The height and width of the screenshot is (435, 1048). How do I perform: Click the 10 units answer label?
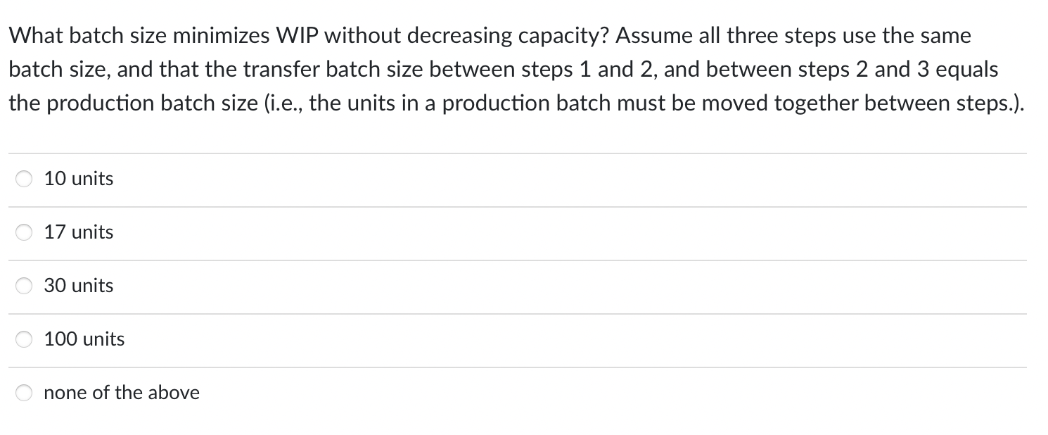78,179
